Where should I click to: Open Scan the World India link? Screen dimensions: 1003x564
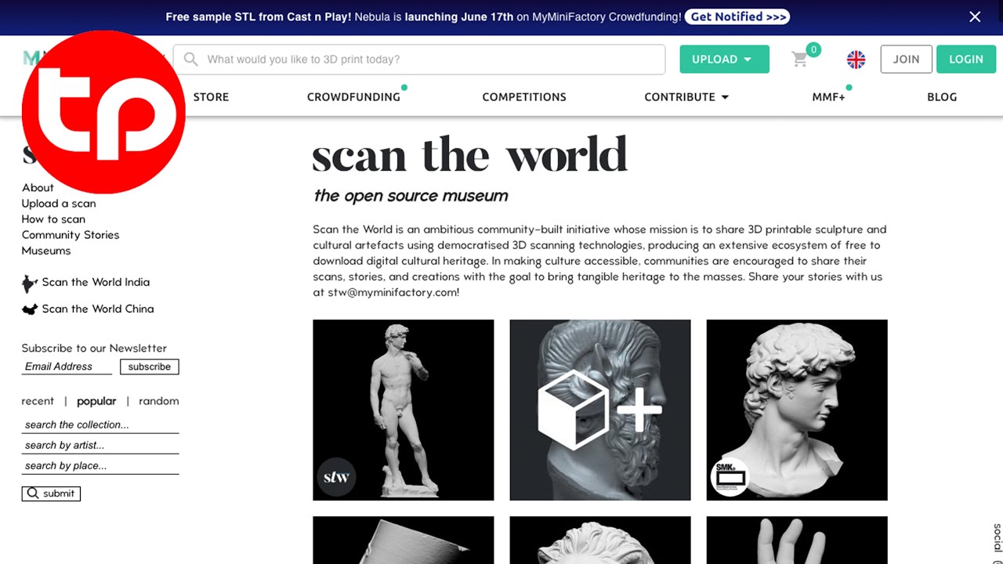[96, 282]
